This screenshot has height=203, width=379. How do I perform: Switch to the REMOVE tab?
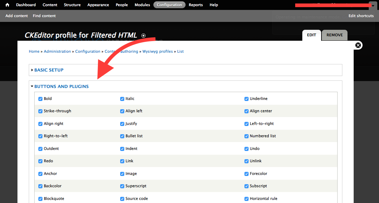click(335, 35)
